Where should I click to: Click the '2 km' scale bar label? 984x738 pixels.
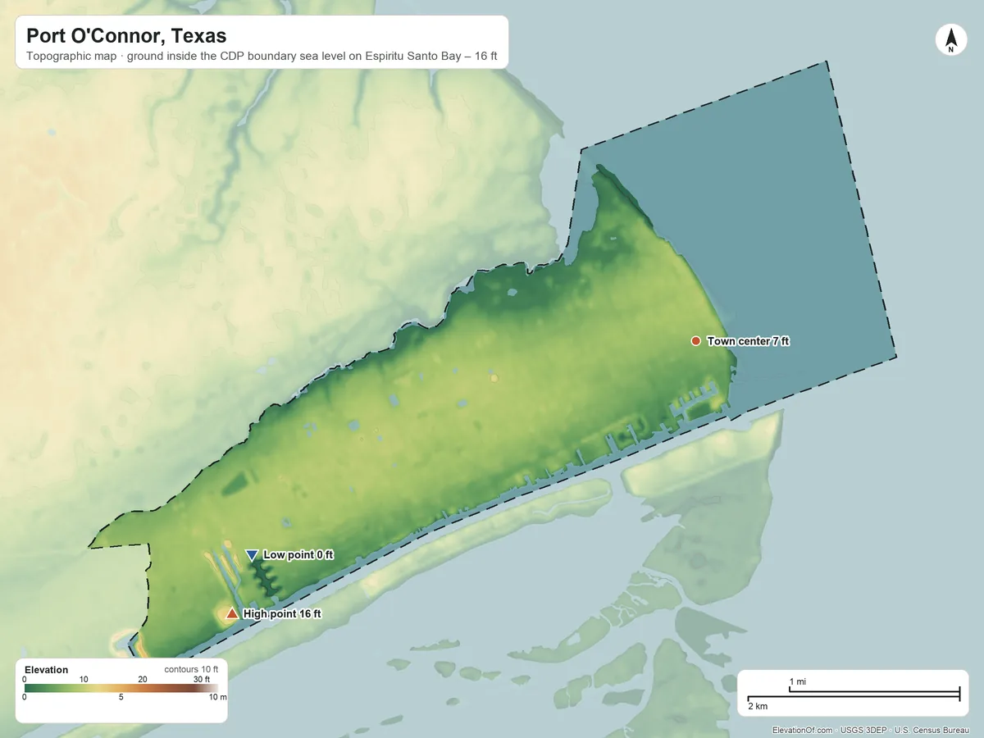758,706
